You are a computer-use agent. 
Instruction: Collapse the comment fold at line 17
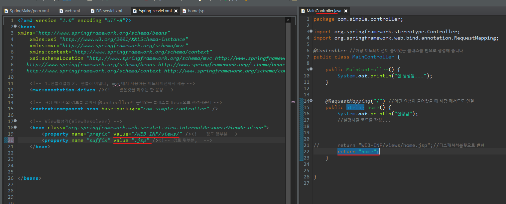pos(15,121)
